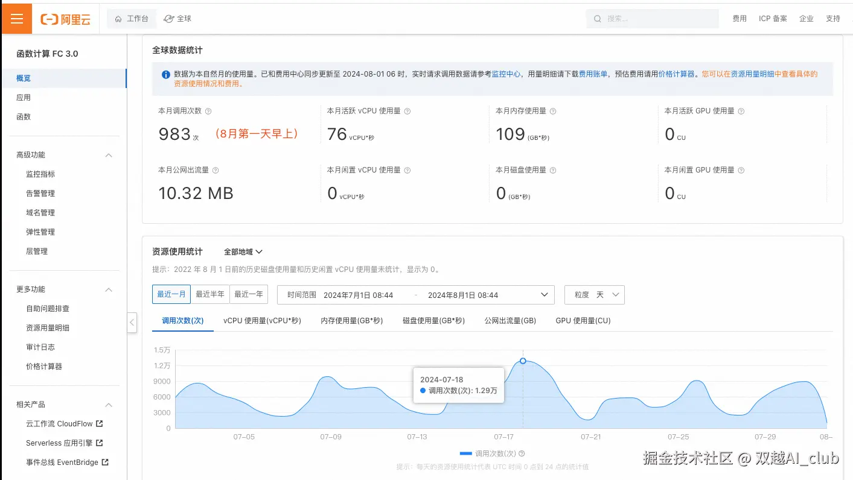Select 概览 in the sidebar
Viewport: 853px width, 480px height.
63,78
